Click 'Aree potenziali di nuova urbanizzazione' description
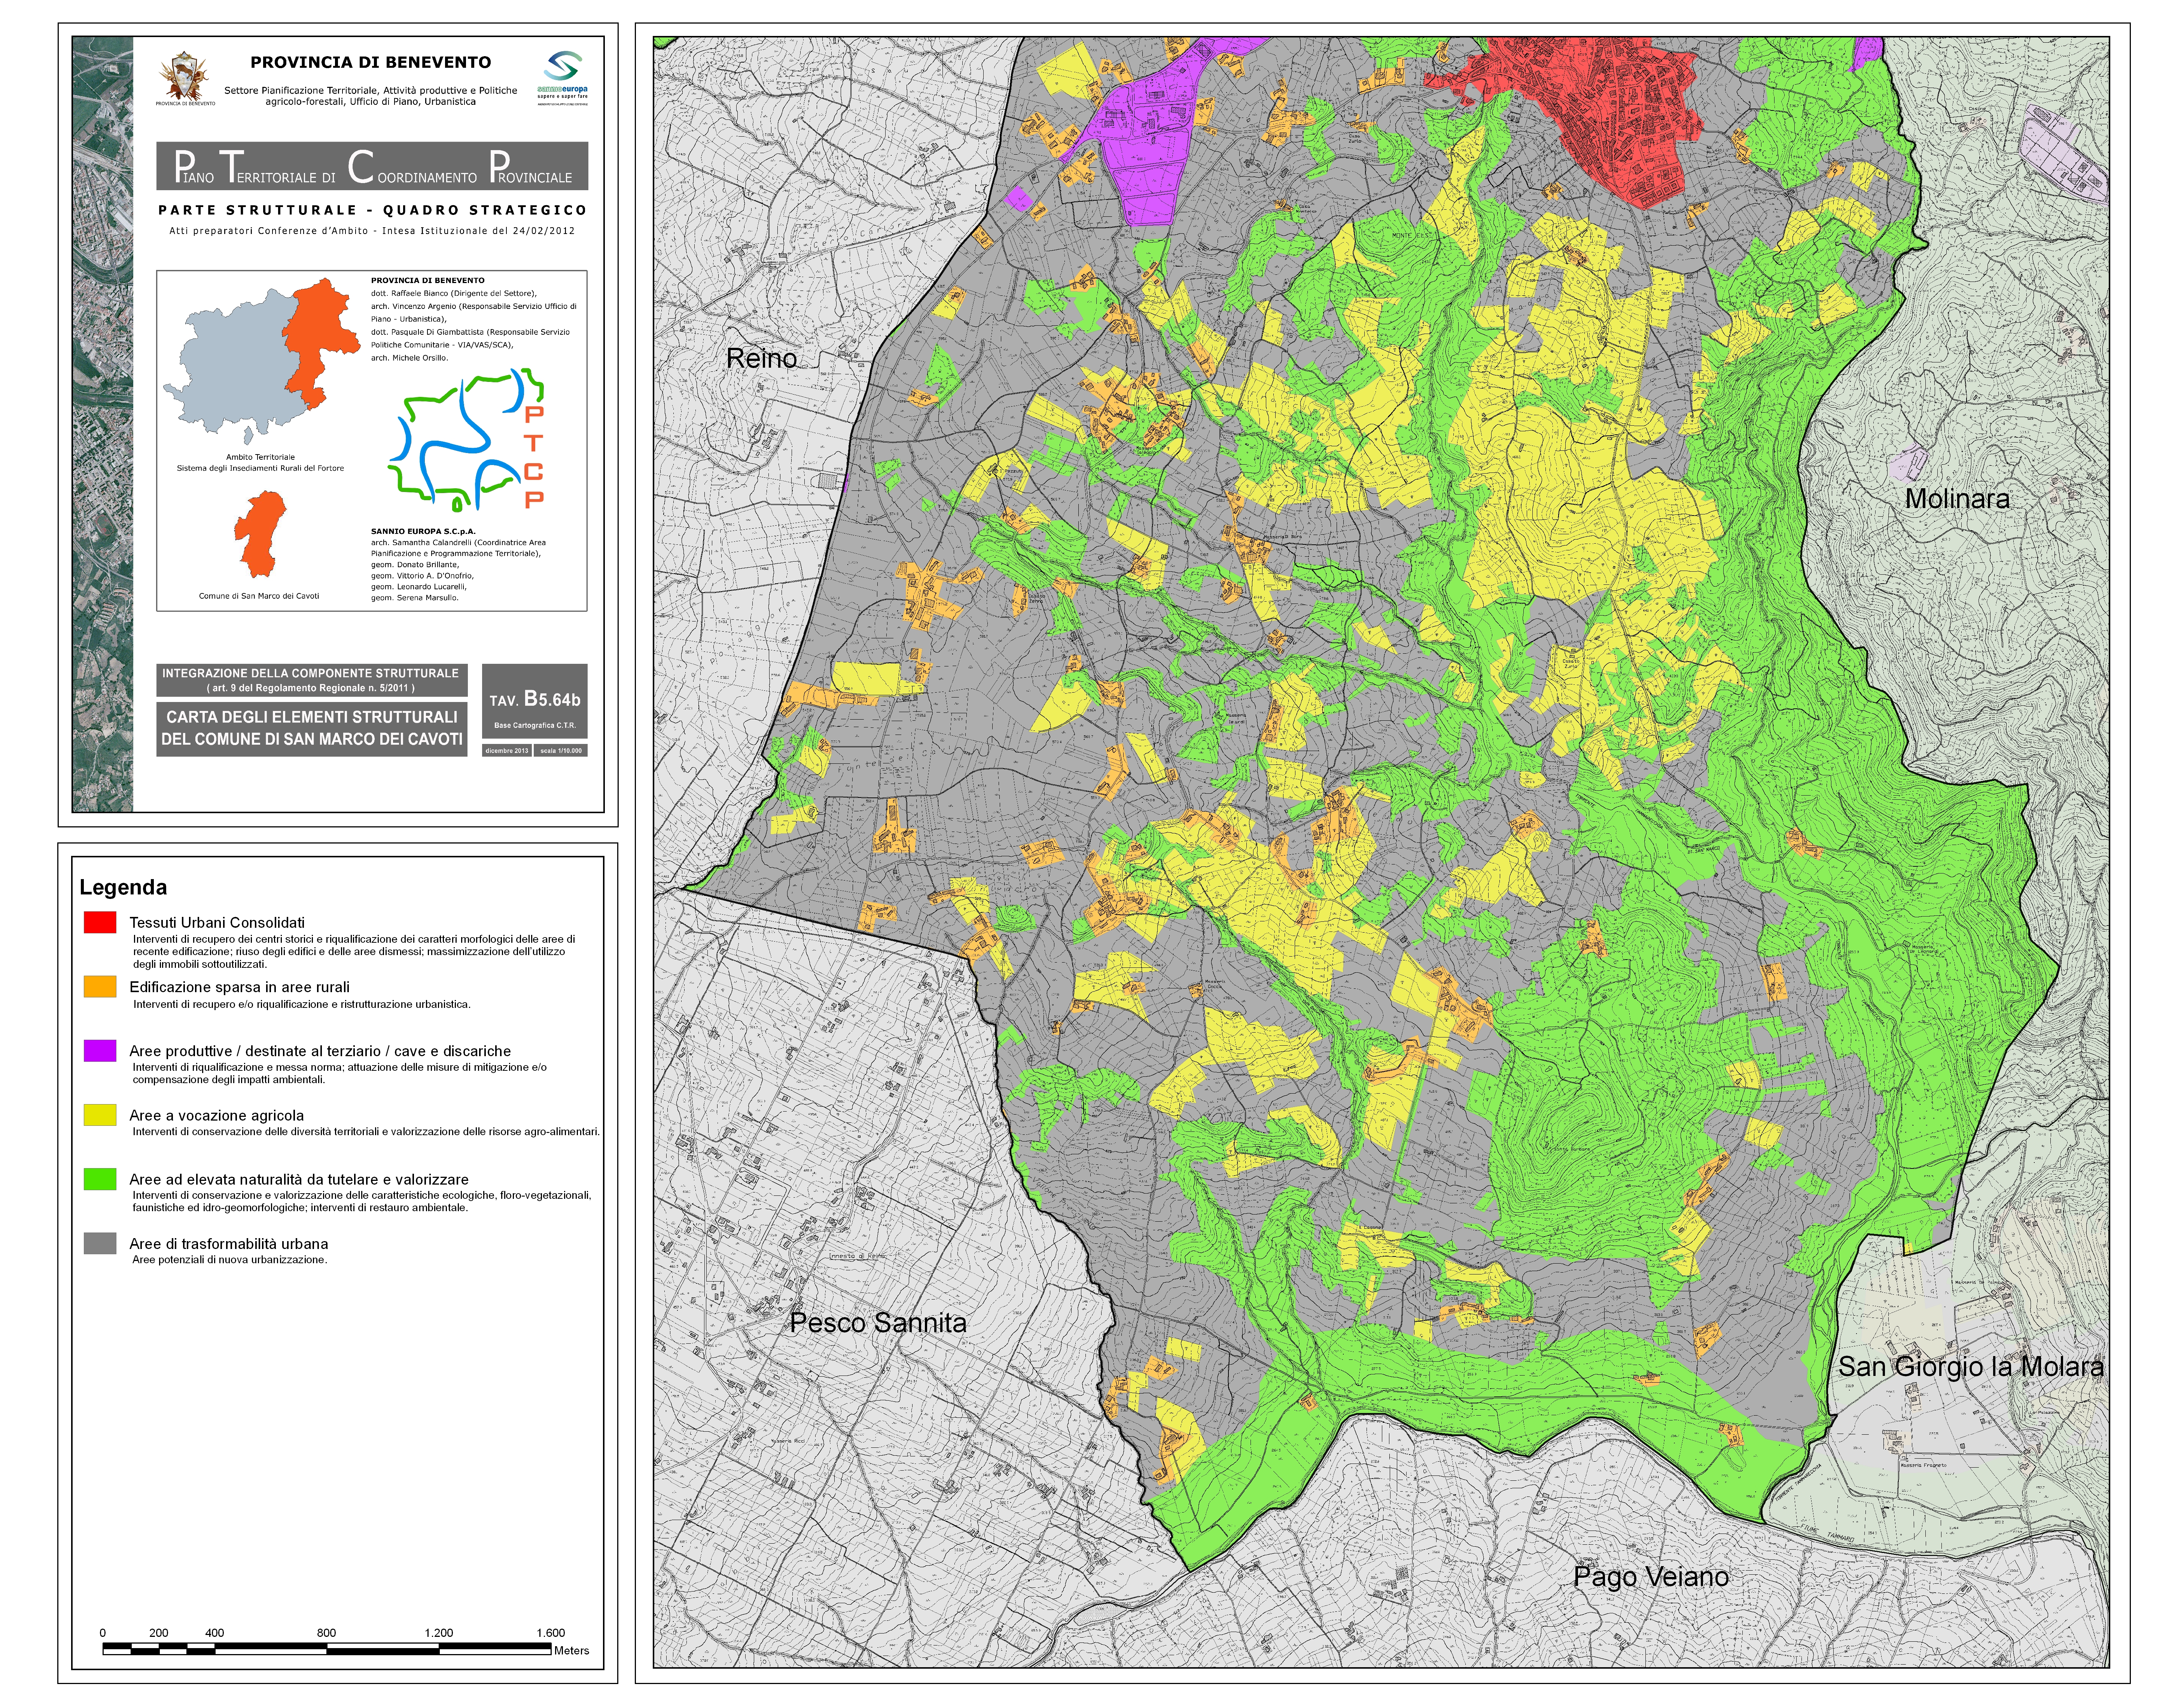Viewport: 2184px width, 1708px height. [229, 1260]
